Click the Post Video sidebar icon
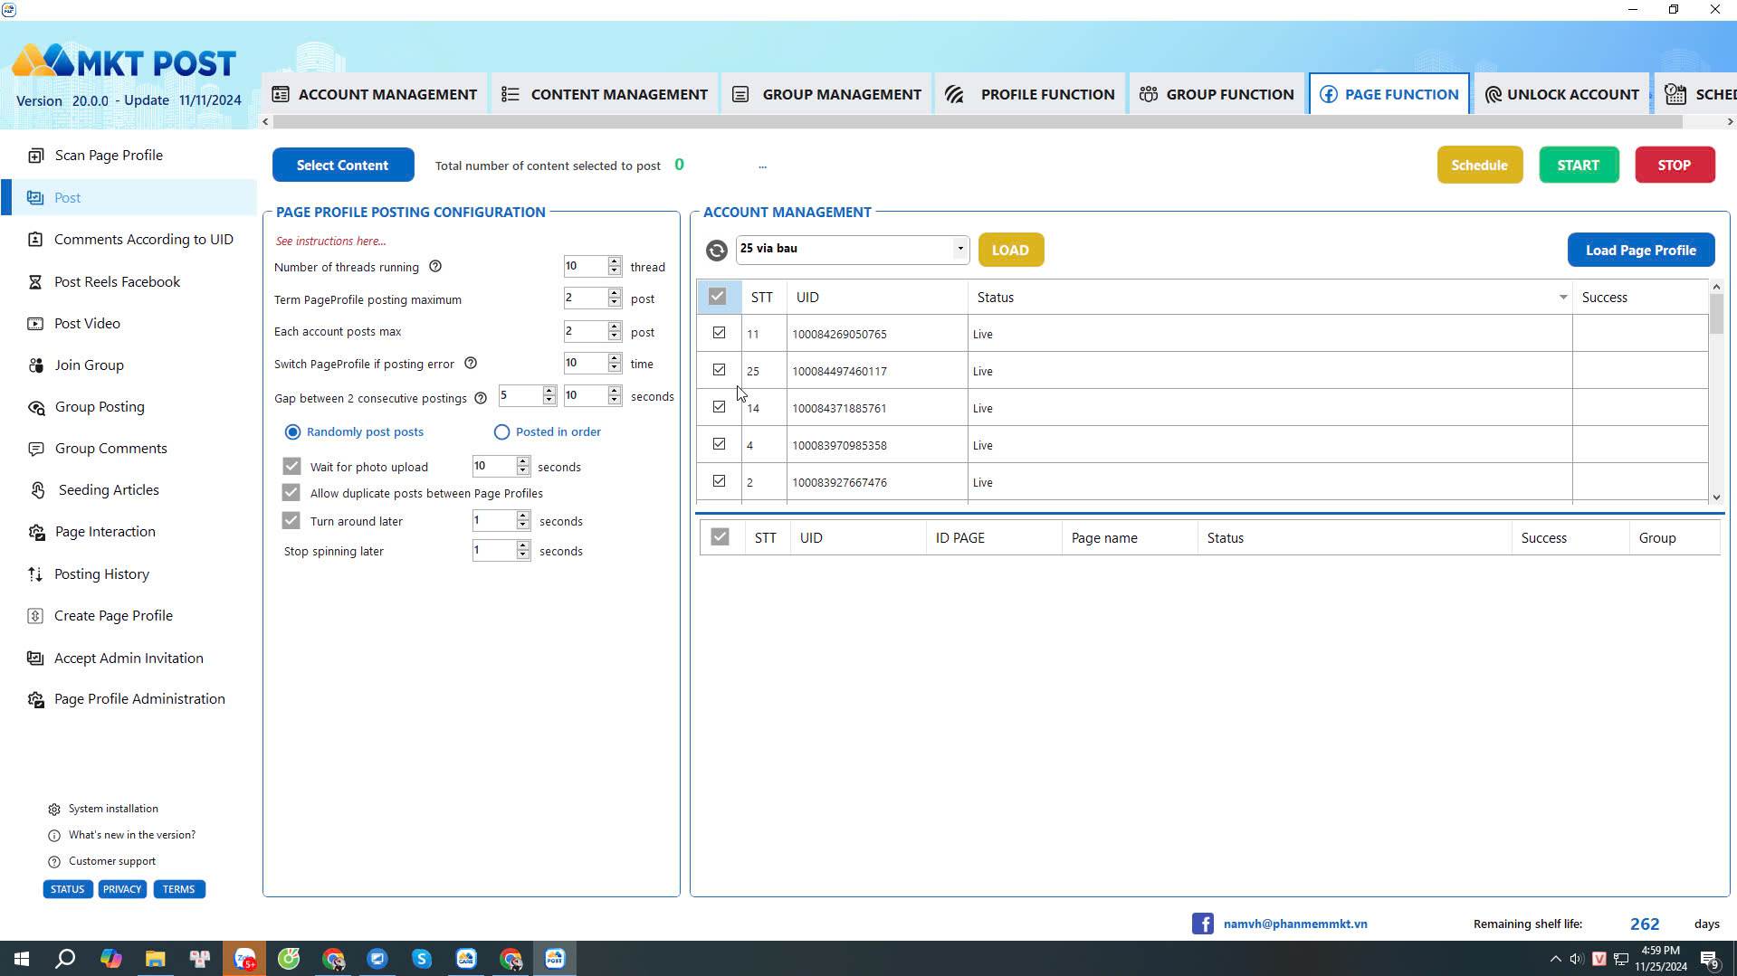The image size is (1737, 976). [35, 324]
